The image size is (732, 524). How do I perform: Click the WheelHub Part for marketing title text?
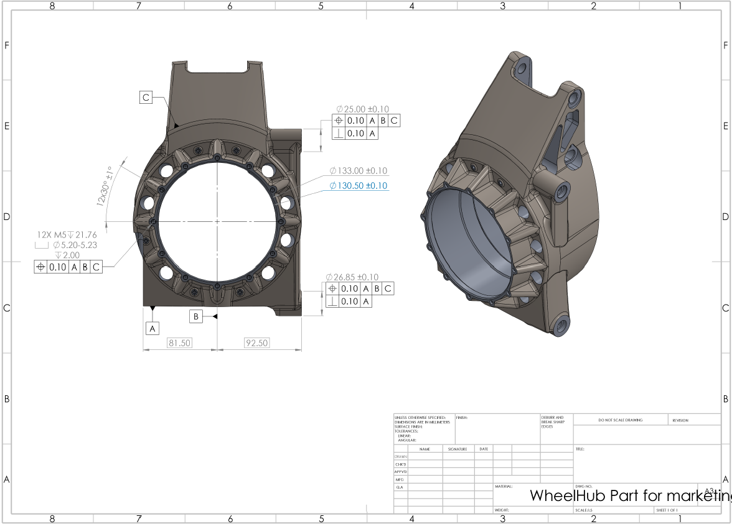(x=631, y=495)
